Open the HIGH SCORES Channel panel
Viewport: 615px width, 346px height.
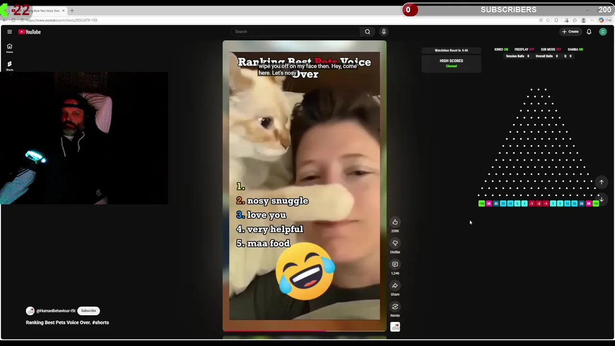click(451, 63)
